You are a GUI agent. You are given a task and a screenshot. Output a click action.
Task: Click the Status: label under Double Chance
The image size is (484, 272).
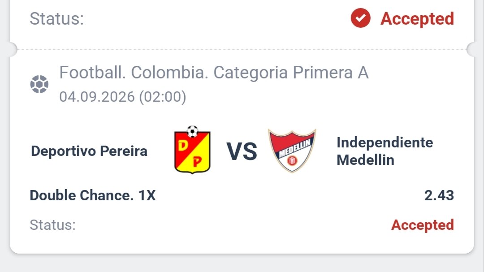(x=52, y=225)
